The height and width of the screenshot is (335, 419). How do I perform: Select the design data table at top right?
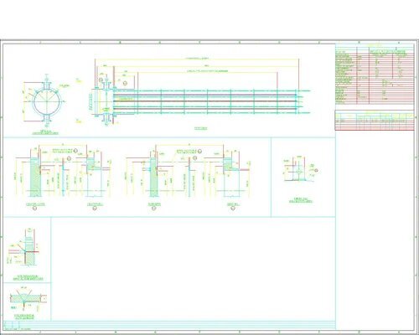coord(375,74)
